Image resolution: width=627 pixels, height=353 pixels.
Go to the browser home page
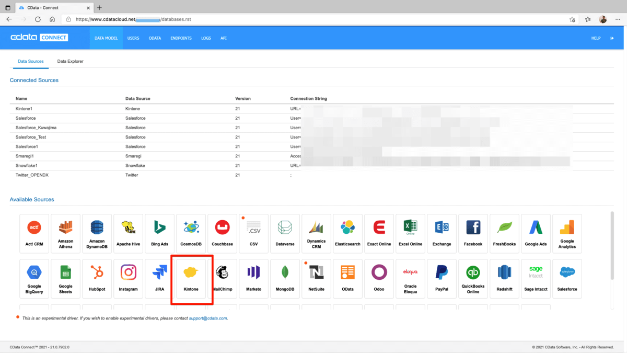52,19
